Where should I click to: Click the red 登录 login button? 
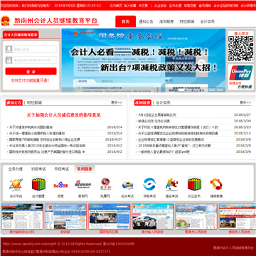(31, 71)
